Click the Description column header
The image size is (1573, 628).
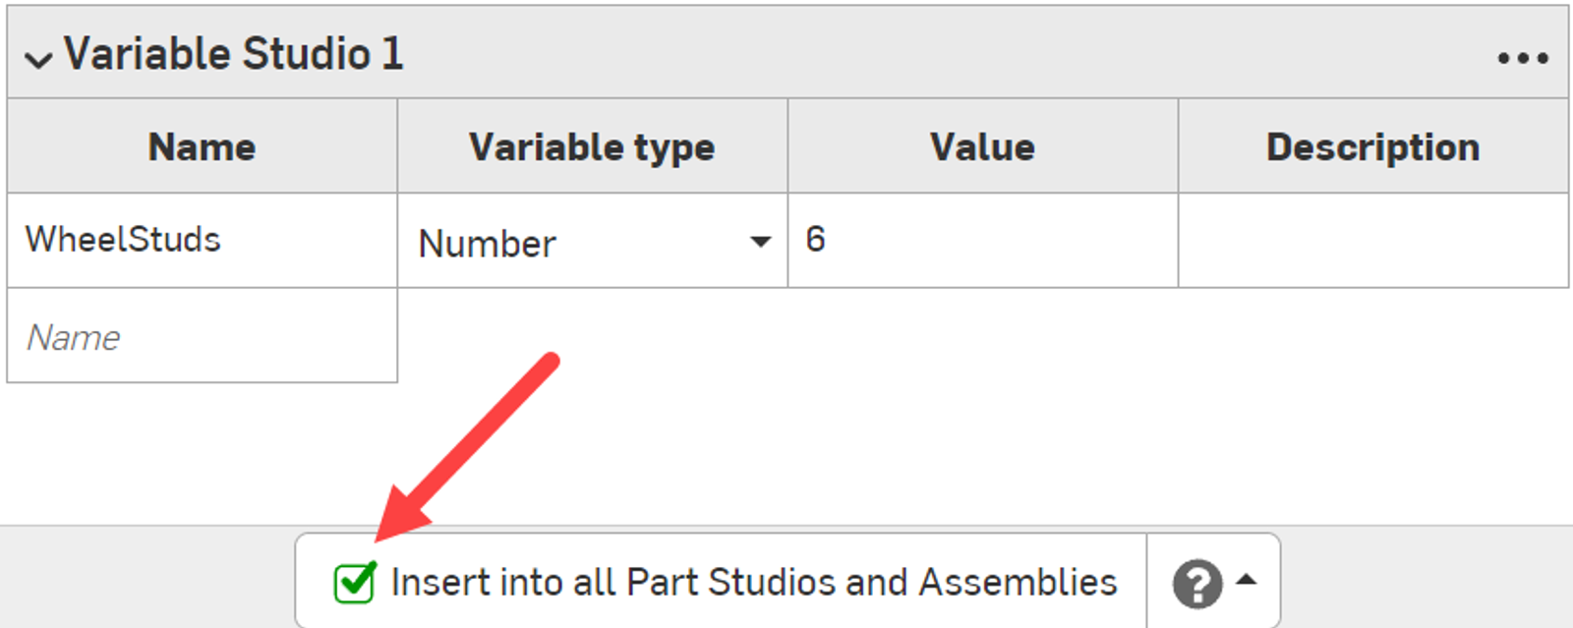1372,147
